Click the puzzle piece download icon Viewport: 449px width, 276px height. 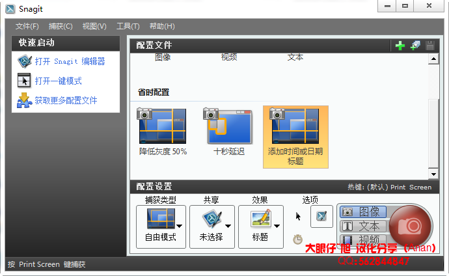point(24,100)
